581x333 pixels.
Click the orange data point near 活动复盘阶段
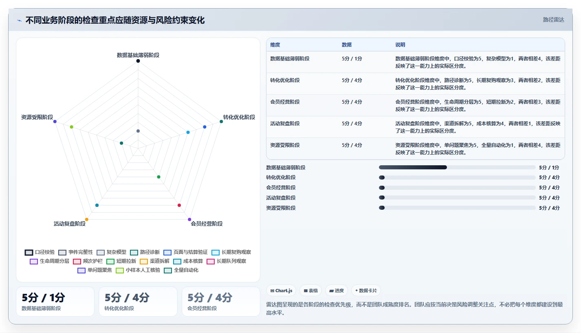pos(87,219)
